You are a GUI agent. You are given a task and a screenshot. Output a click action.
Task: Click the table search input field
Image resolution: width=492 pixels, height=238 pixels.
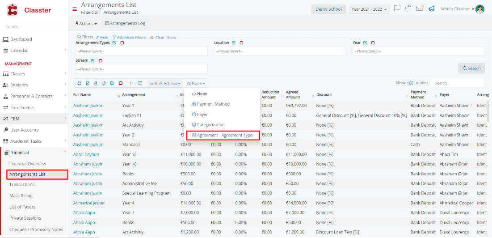[x=457, y=83]
